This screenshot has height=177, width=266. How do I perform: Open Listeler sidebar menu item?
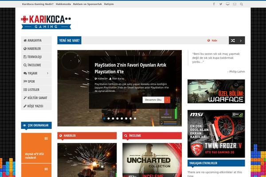coord(36,90)
